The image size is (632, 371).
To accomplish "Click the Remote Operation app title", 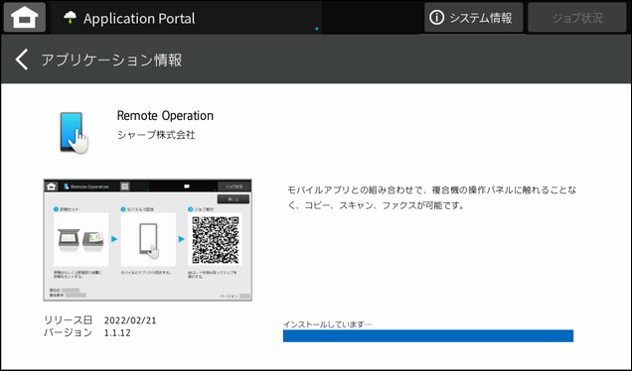I will [165, 116].
